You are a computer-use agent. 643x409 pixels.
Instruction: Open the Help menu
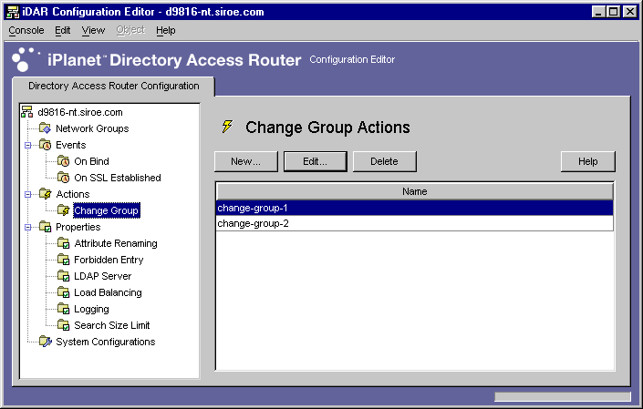(x=166, y=30)
